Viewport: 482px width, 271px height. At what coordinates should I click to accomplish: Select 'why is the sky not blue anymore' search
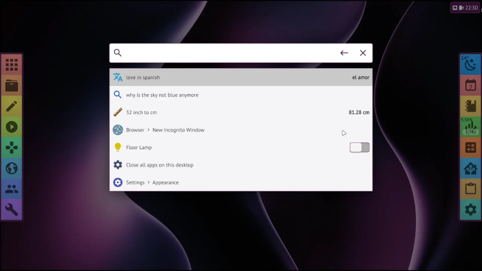241,95
